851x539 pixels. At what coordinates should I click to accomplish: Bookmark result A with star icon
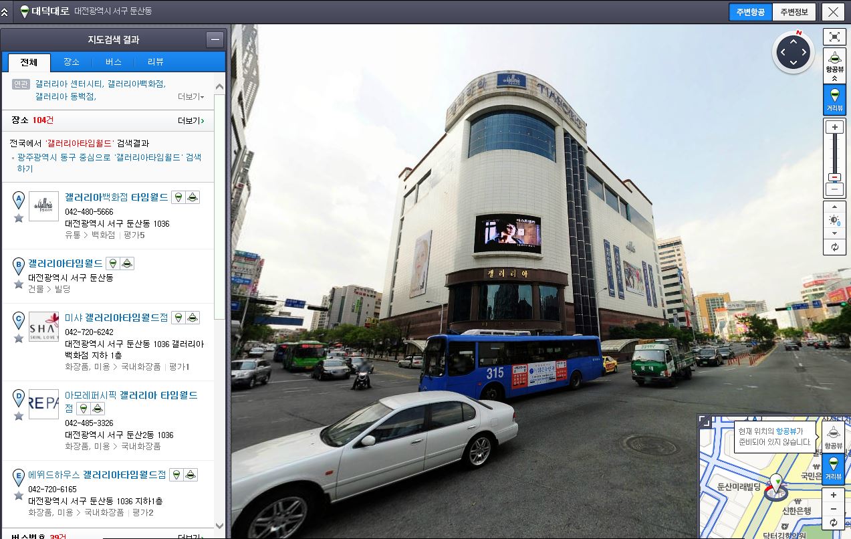tap(19, 217)
